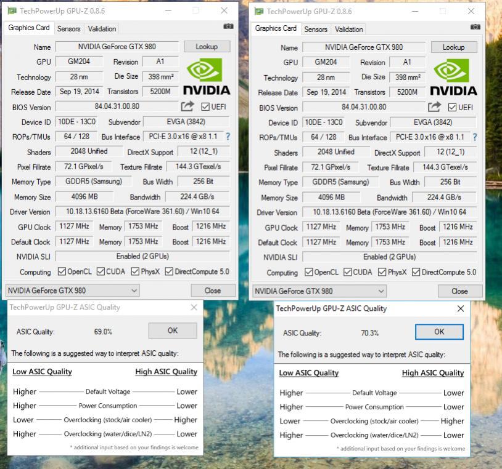Toggle DirectCompute 5.0 checkbox in left window
The height and width of the screenshot is (469, 502).
point(169,271)
